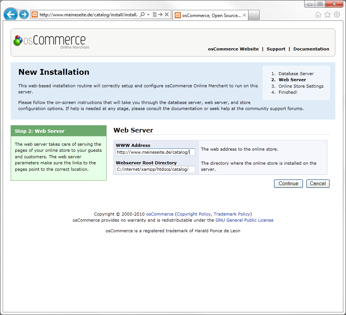Click the Go arrow in address bar
The width and height of the screenshot is (346, 315).
[x=161, y=14]
